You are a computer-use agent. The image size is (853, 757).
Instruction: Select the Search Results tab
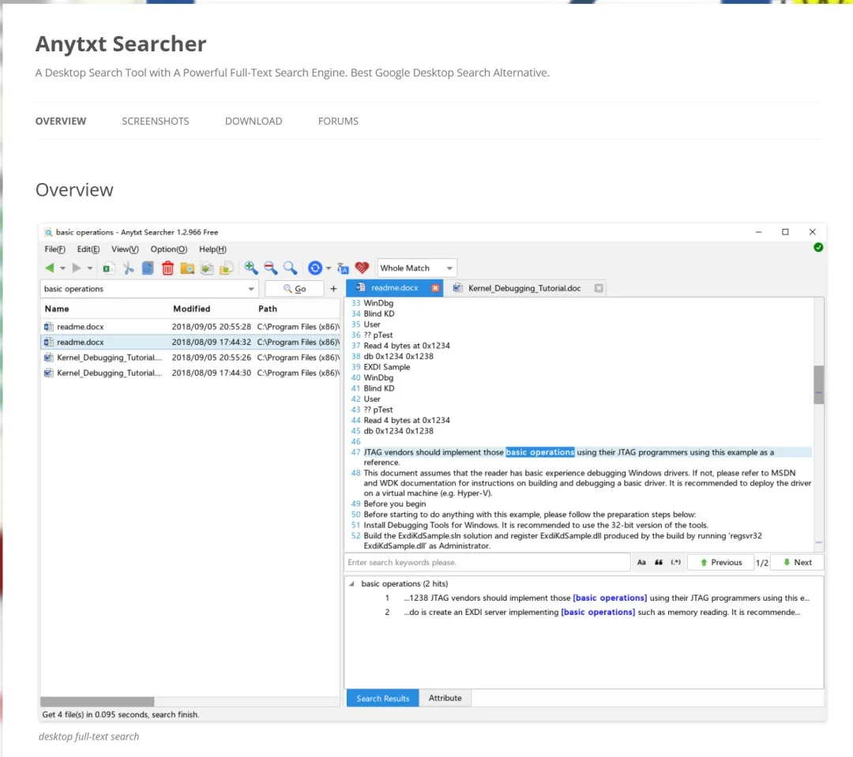(x=382, y=699)
